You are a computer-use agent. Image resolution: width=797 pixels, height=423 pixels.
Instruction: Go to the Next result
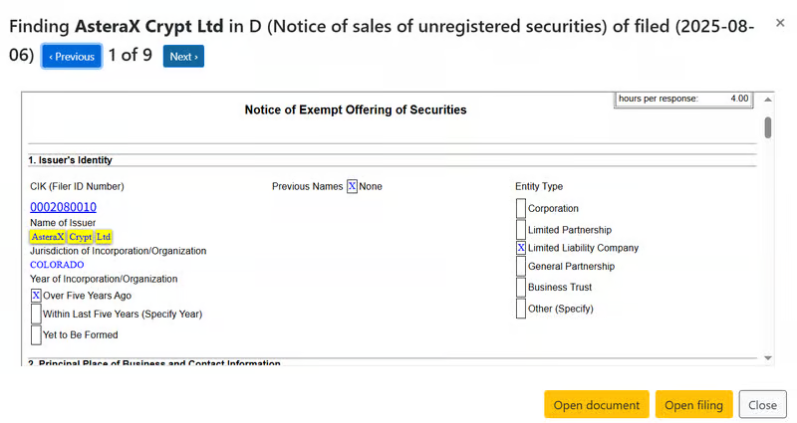pyautogui.click(x=183, y=57)
